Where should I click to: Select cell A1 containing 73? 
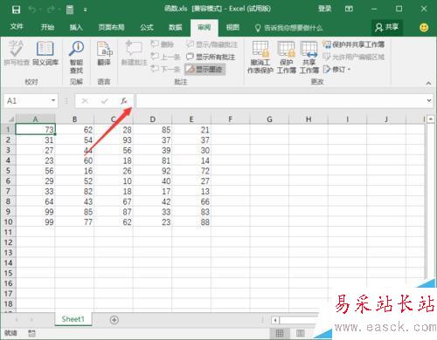click(x=35, y=130)
